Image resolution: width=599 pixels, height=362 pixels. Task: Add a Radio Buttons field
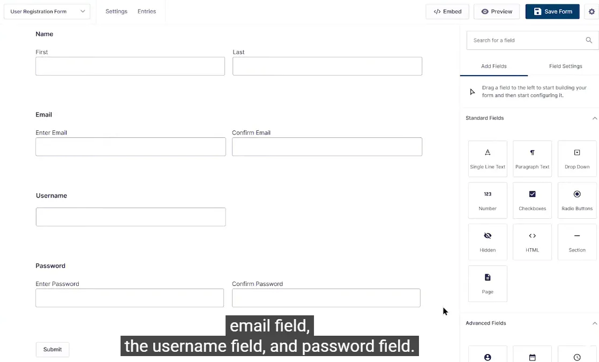577,201
